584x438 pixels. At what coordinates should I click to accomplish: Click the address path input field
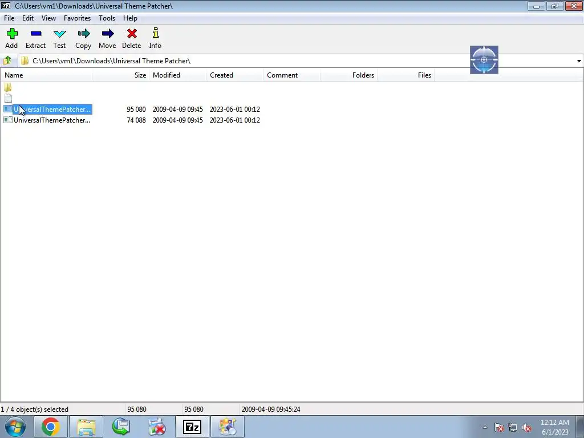(x=298, y=60)
